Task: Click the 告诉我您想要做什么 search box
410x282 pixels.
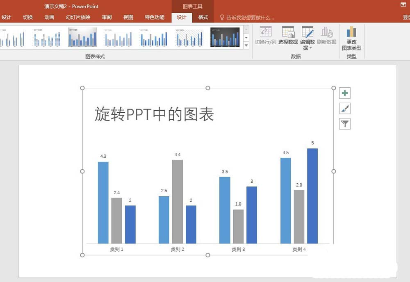Action: pyautogui.click(x=250, y=18)
